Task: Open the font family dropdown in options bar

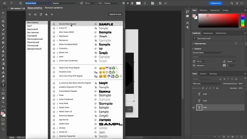Action: point(49,3)
